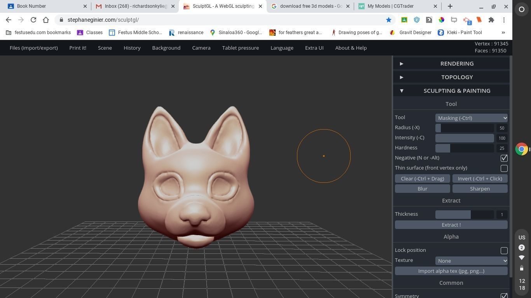View site info via the lock icon
This screenshot has height=298, width=531.
[61, 20]
